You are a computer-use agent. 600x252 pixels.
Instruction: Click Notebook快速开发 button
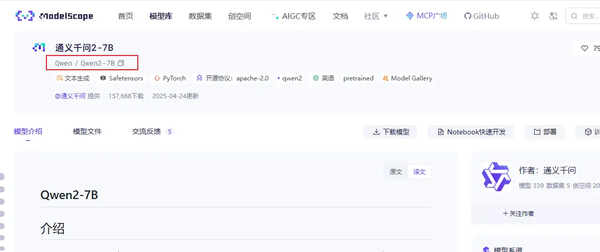[470, 132]
